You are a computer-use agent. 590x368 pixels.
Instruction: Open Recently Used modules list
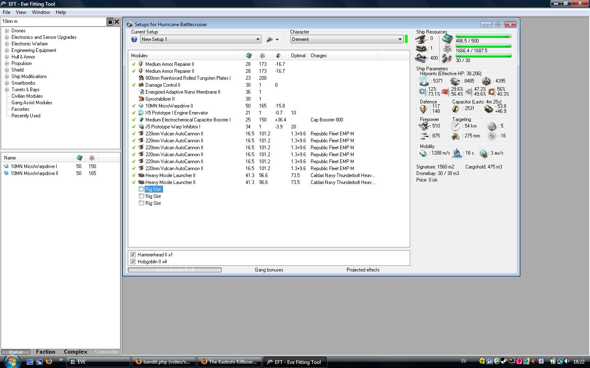(26, 116)
